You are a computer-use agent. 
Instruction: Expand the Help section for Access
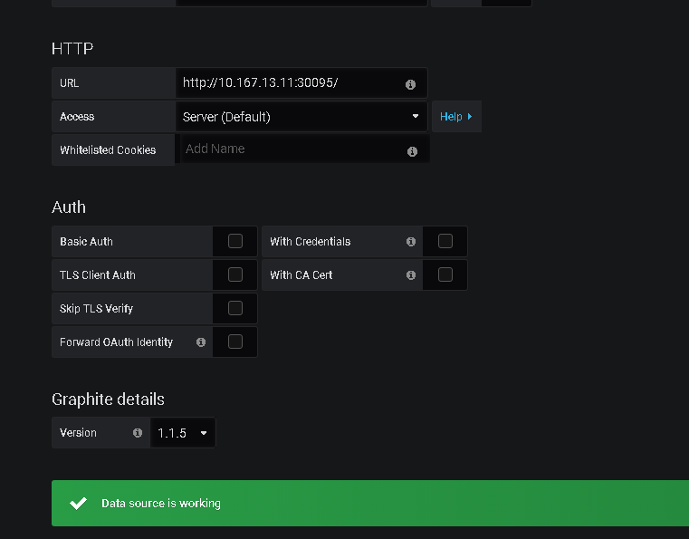click(x=456, y=117)
